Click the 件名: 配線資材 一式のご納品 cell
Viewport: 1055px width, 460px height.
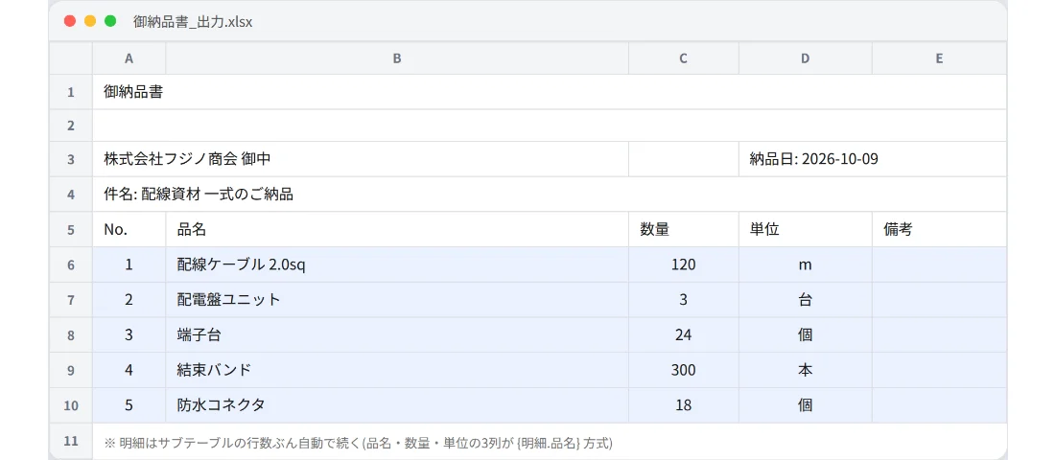coord(550,195)
